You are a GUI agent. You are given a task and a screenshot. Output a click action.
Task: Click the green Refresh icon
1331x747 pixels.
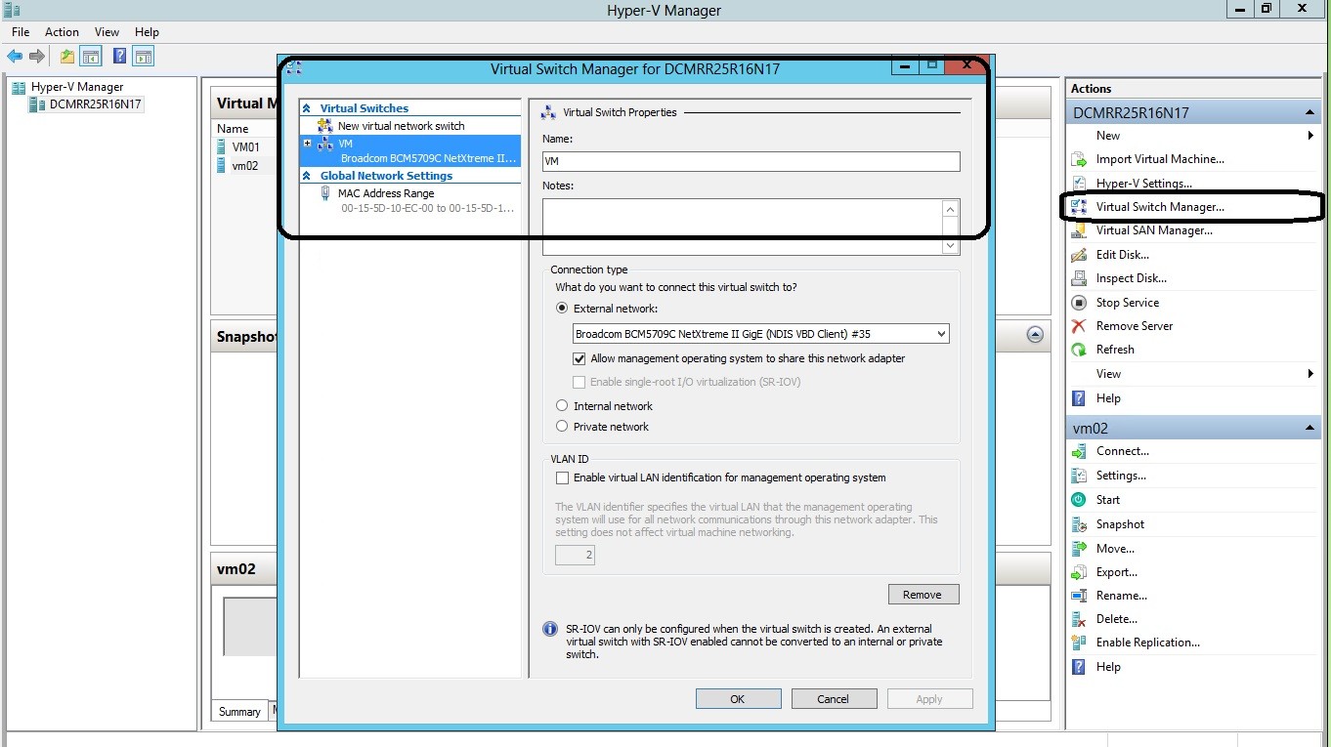1079,350
